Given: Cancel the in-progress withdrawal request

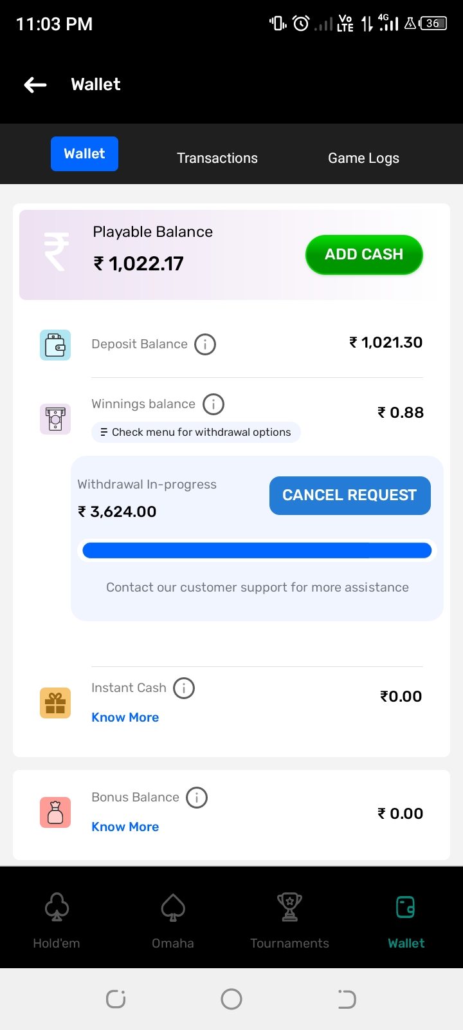Looking at the screenshot, I should coord(350,496).
